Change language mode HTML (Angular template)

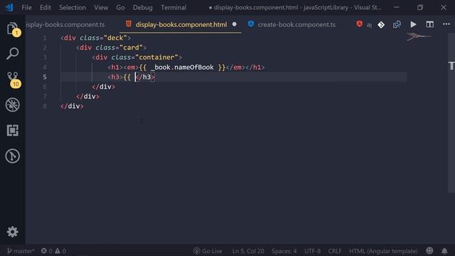[x=383, y=251]
